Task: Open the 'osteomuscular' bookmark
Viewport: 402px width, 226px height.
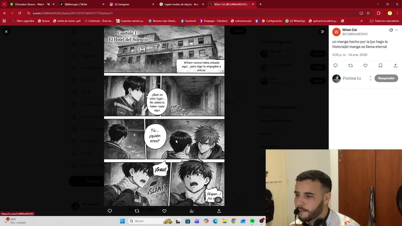Action: (x=241, y=21)
